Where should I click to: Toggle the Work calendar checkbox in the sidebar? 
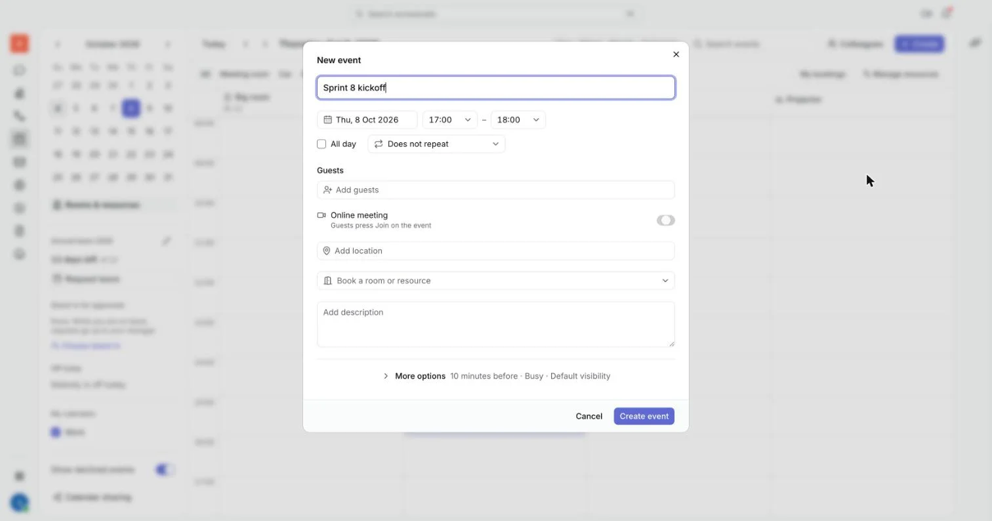[x=56, y=432]
